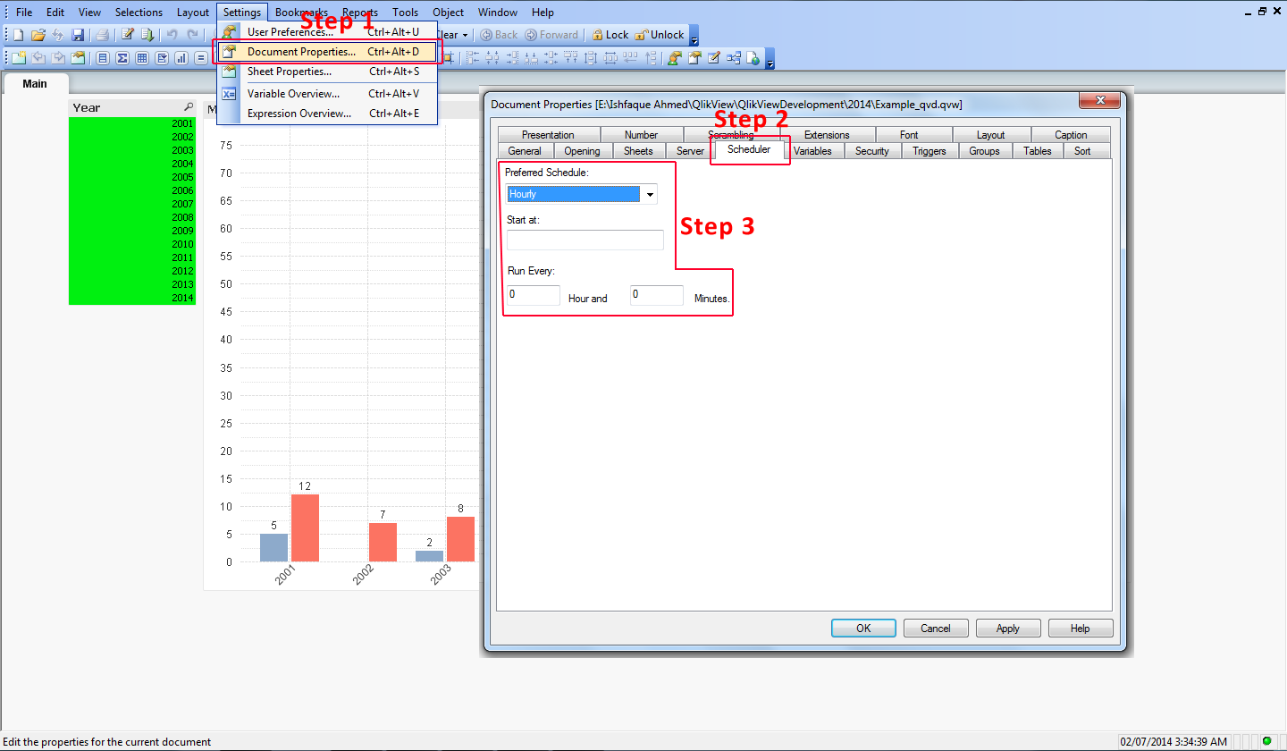Open the Object menu

point(449,13)
